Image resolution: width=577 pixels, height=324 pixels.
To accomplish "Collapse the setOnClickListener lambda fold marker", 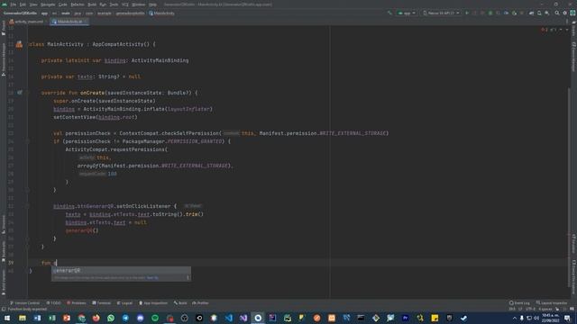I will [x=27, y=206].
